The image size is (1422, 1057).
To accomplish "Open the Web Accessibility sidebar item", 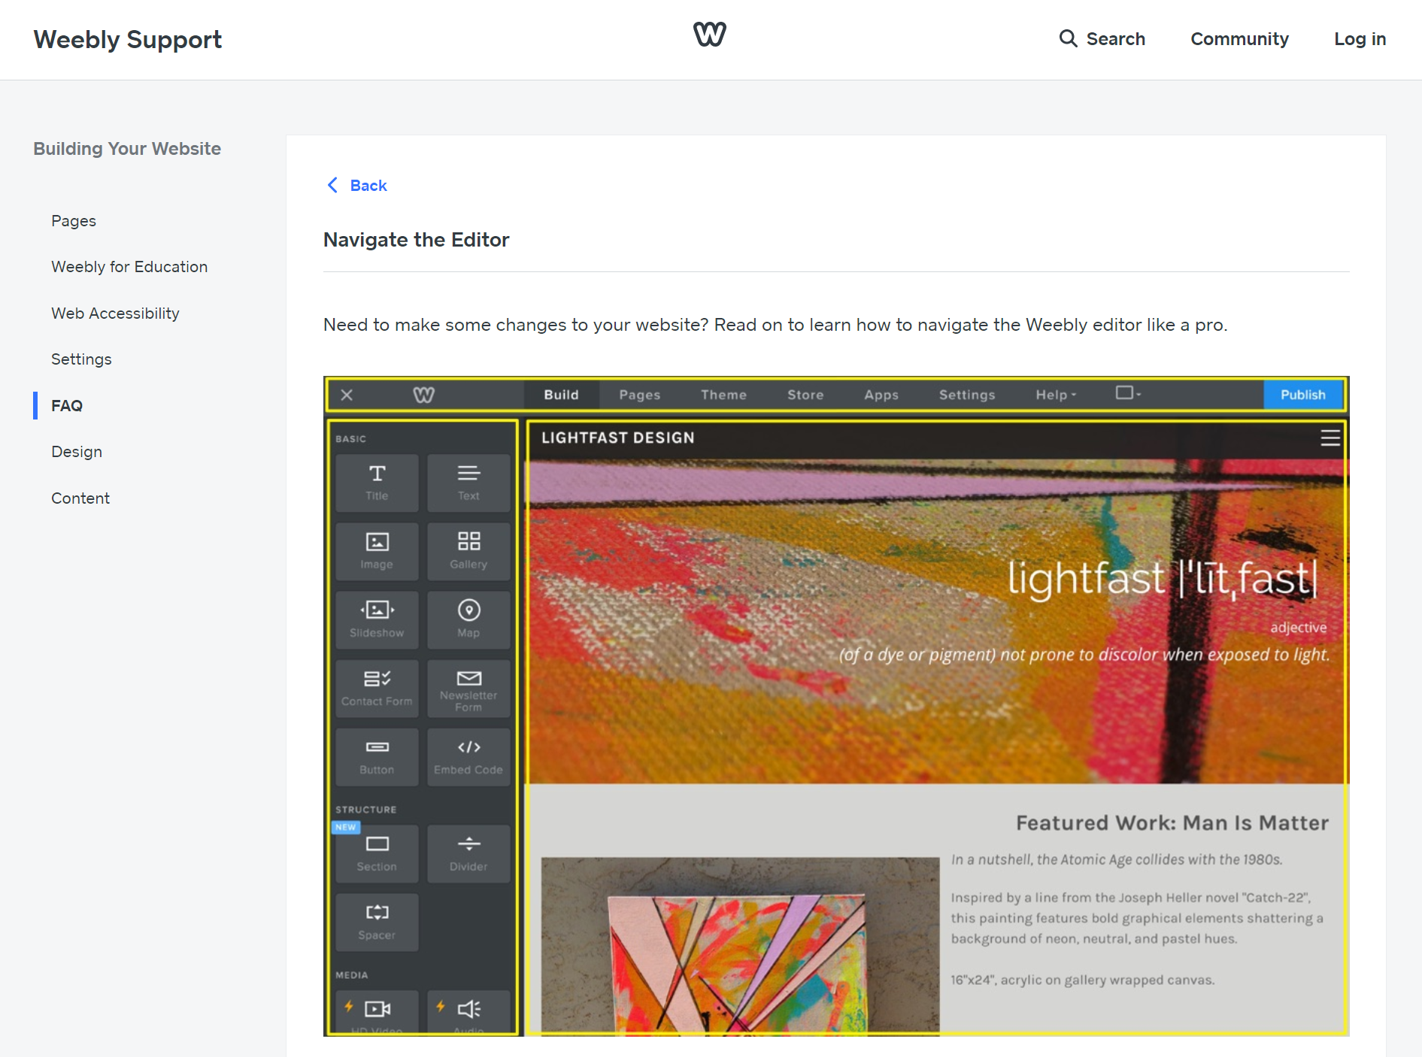I will 115,313.
